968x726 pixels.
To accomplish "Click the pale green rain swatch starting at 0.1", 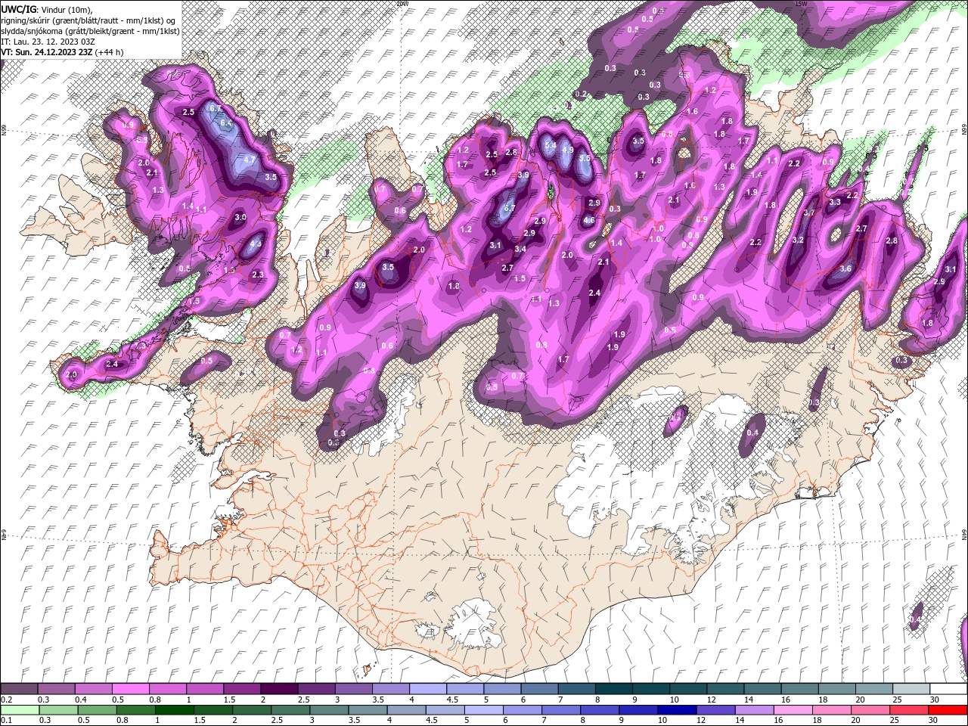I will click(20, 709).
